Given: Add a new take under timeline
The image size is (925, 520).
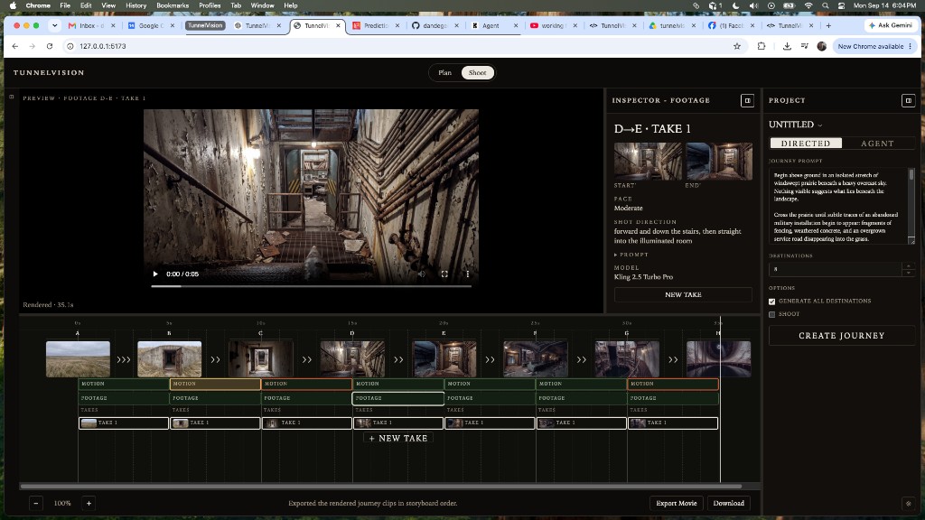Looking at the screenshot, I should (x=398, y=438).
